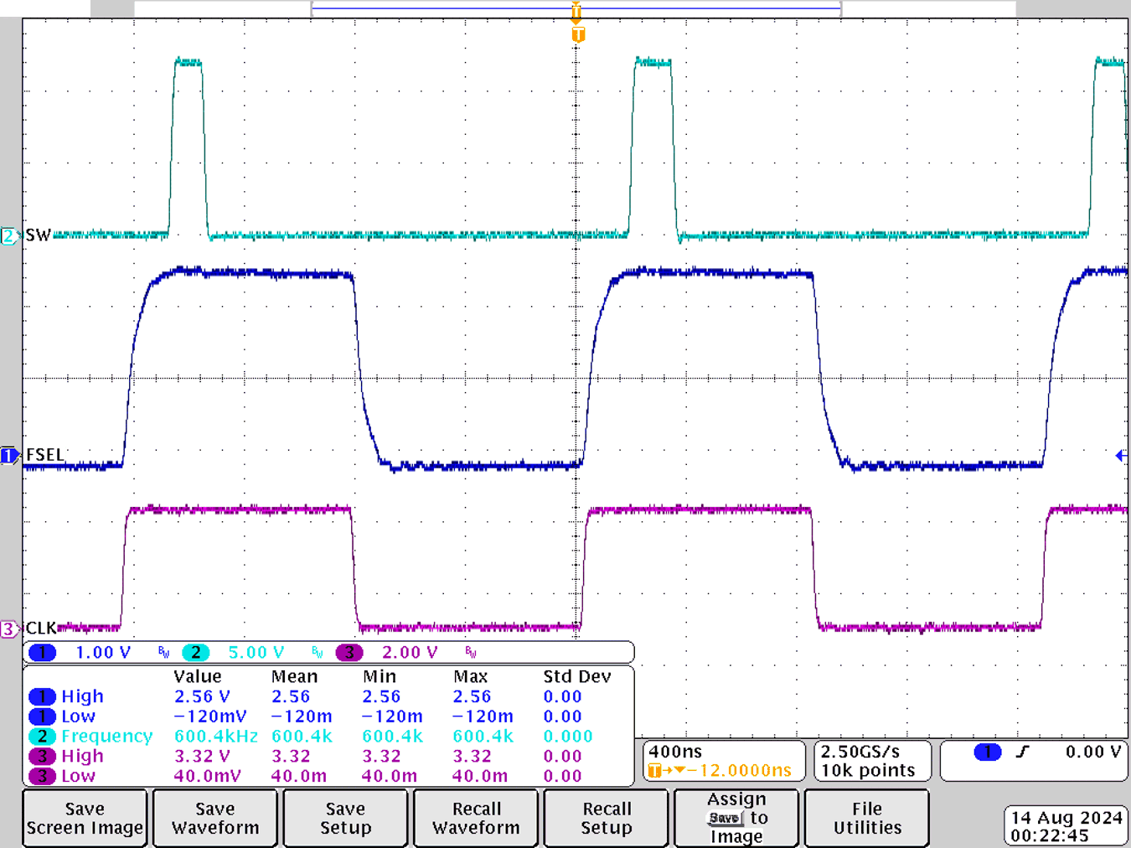Click the rising edge slope icon in trigger readout
The width and height of the screenshot is (1131, 848).
point(1022,752)
